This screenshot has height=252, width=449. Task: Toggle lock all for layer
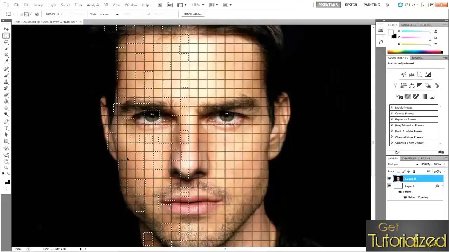414,171
